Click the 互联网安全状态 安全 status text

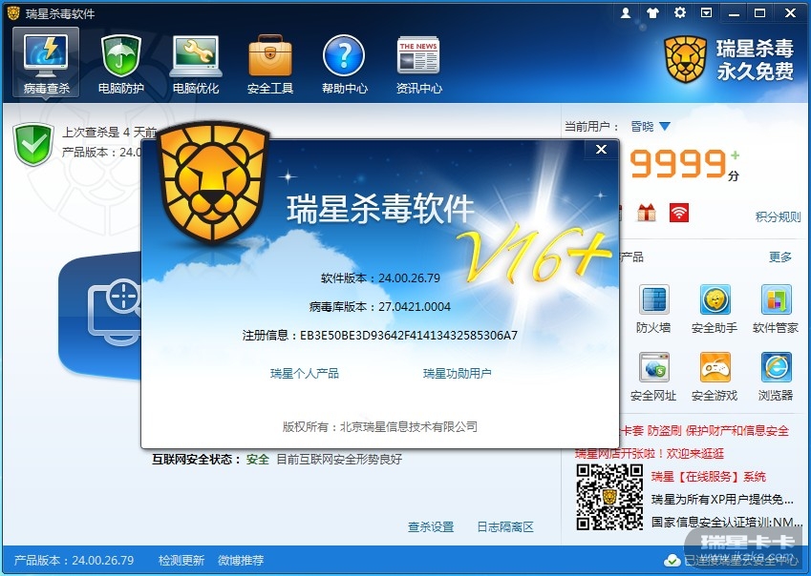pyautogui.click(x=210, y=459)
